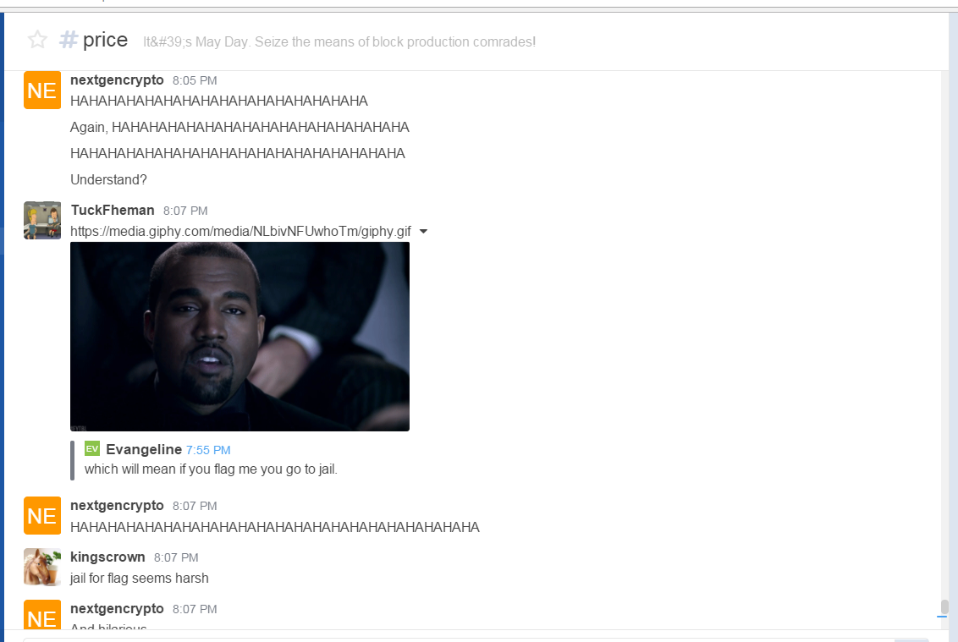Open the quoted 7:55 PM timestamp link
This screenshot has height=642, width=958.
click(x=208, y=450)
